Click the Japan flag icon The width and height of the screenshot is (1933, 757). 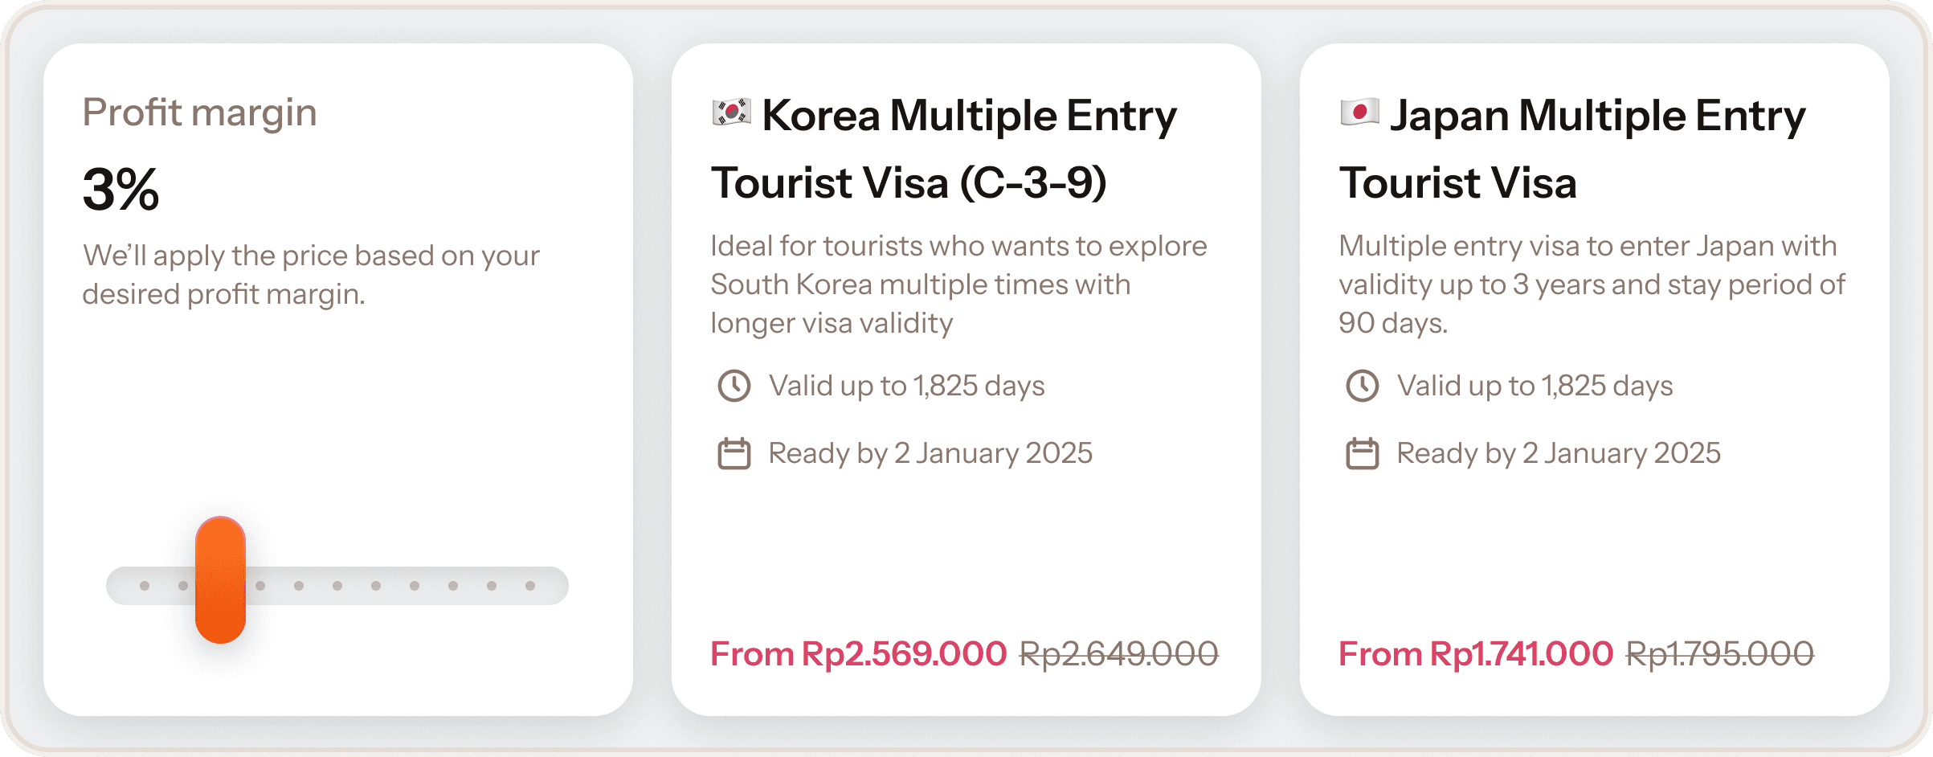(x=1359, y=113)
